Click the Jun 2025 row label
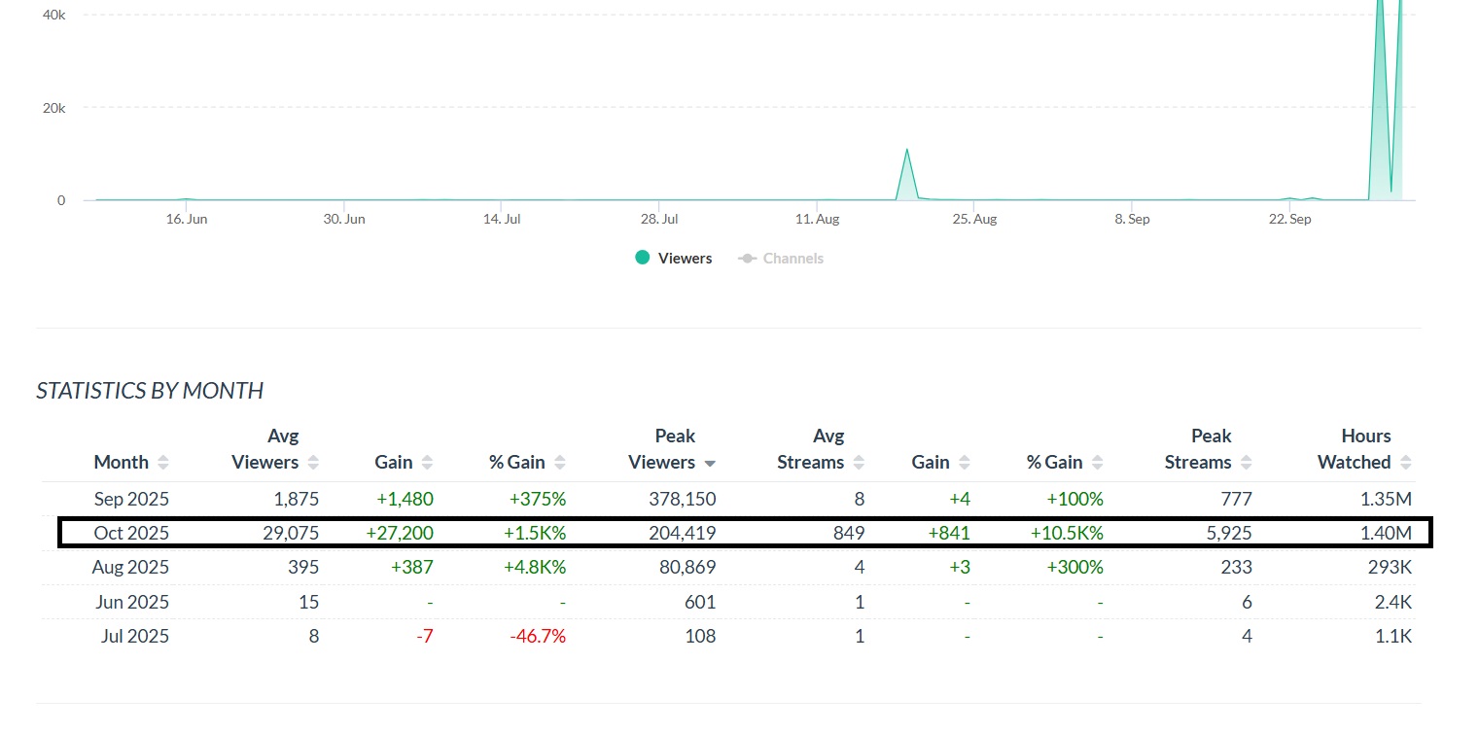 [131, 602]
